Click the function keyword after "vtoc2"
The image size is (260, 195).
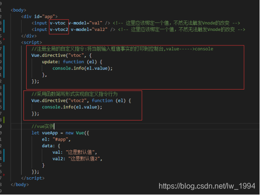tap(102, 101)
